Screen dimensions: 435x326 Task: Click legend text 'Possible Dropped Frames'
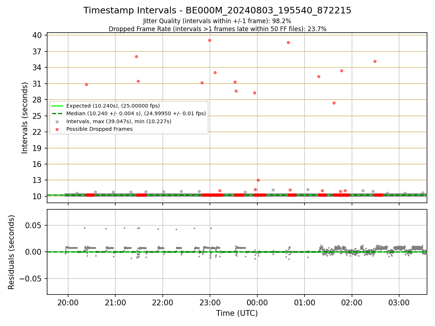(99, 129)
